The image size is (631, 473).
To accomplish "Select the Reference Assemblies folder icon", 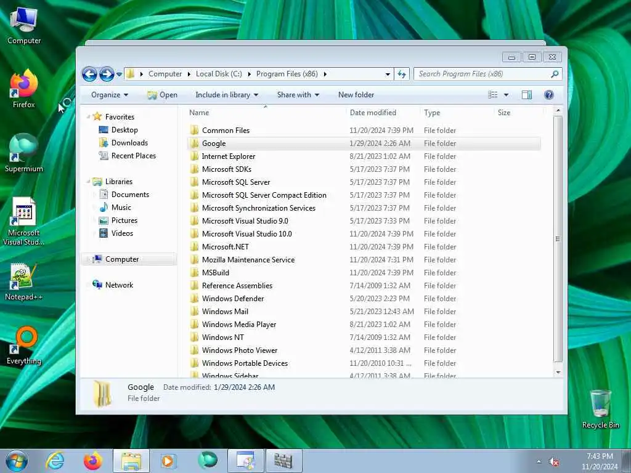I will tap(194, 286).
